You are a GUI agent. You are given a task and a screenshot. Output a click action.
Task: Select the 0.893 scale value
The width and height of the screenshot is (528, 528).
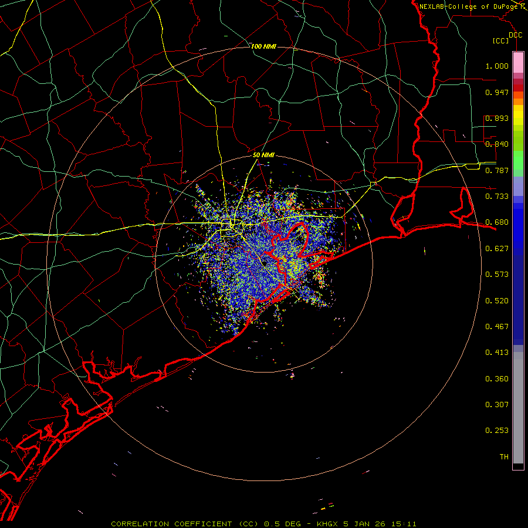[497, 118]
